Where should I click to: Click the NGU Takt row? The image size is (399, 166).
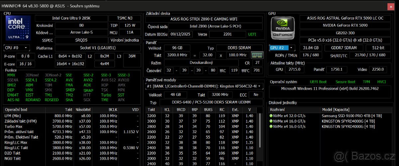coord(71,158)
